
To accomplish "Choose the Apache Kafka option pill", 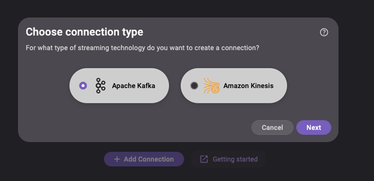I will (119, 86).
